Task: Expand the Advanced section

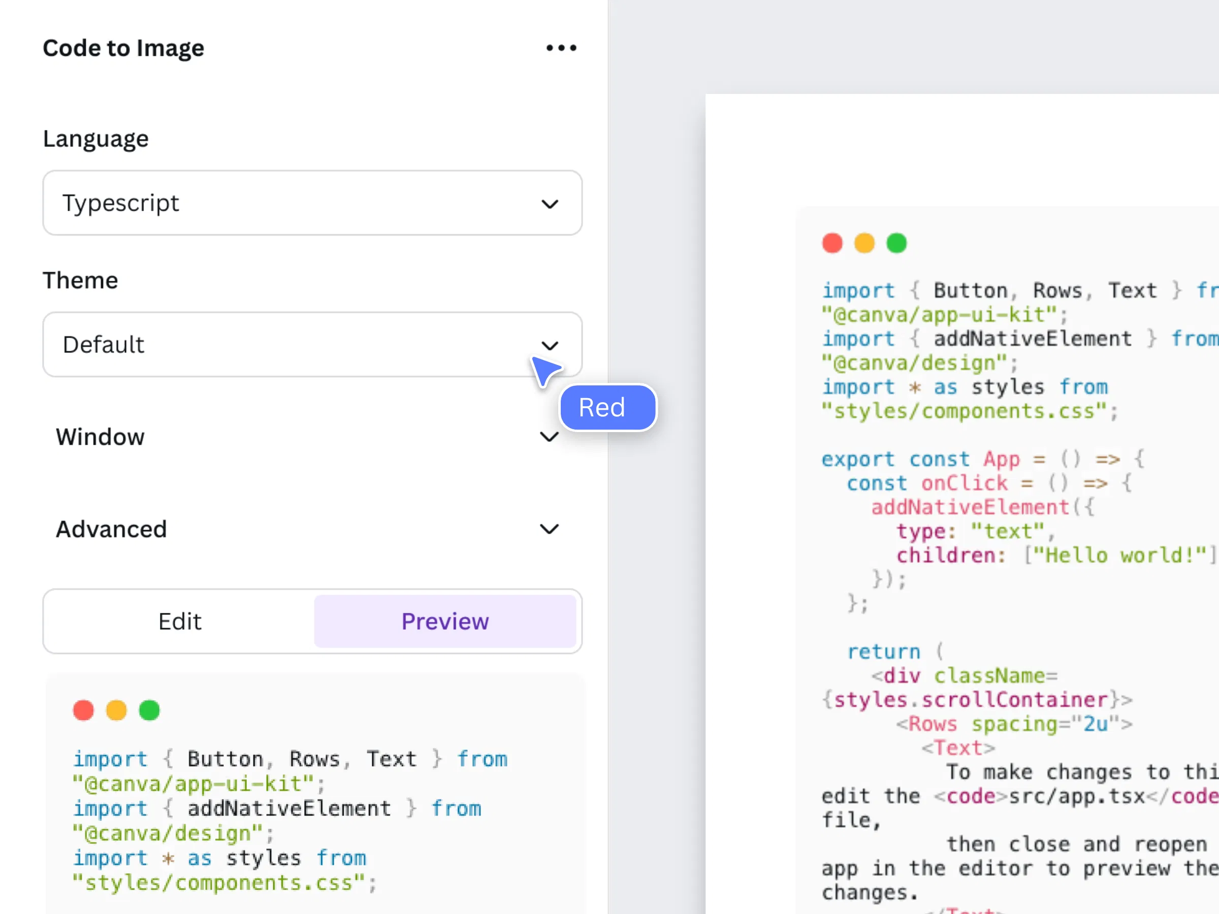Action: coord(312,529)
